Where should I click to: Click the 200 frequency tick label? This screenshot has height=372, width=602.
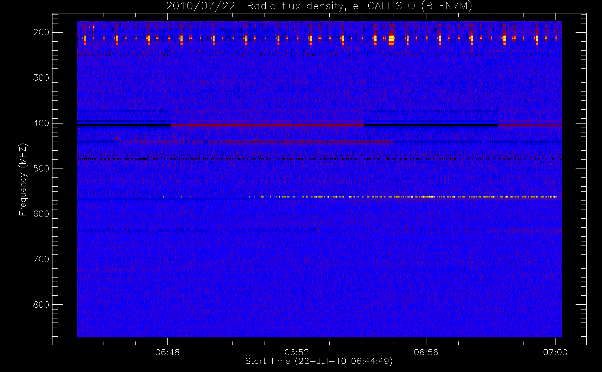[41, 32]
